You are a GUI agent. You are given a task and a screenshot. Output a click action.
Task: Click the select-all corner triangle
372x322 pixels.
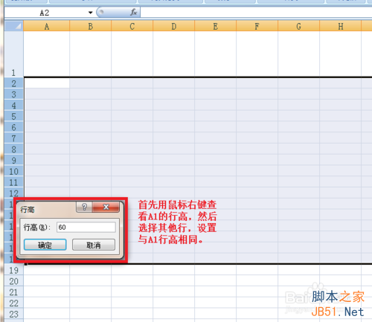pyautogui.click(x=14, y=26)
